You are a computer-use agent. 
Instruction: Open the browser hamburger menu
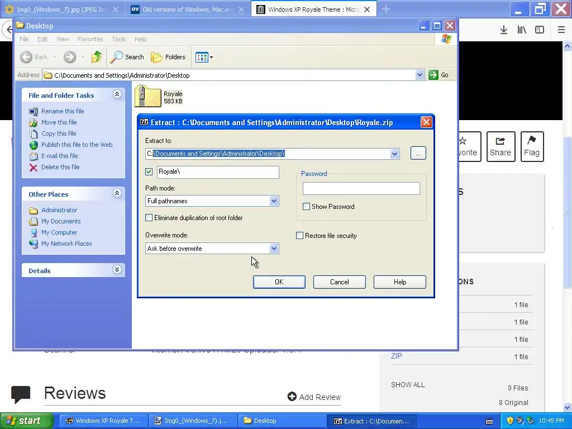pos(561,30)
